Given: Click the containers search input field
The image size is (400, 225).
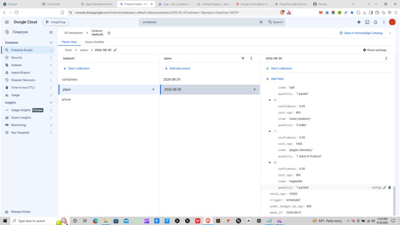Looking at the screenshot, I should (x=199, y=22).
